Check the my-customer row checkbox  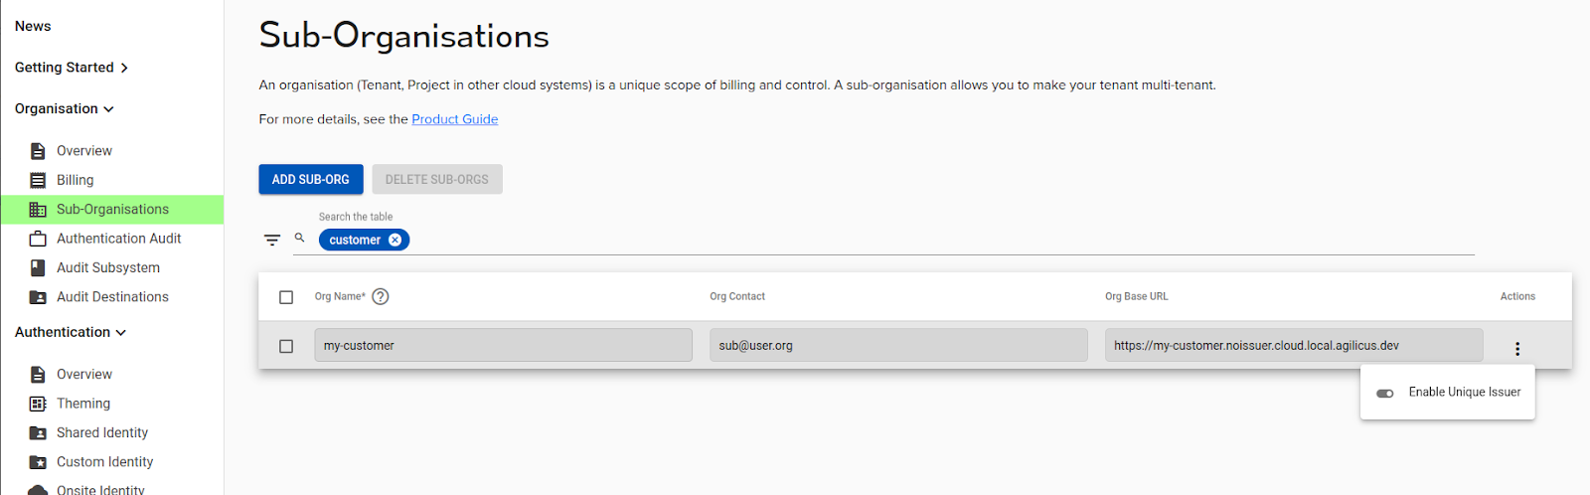point(286,346)
